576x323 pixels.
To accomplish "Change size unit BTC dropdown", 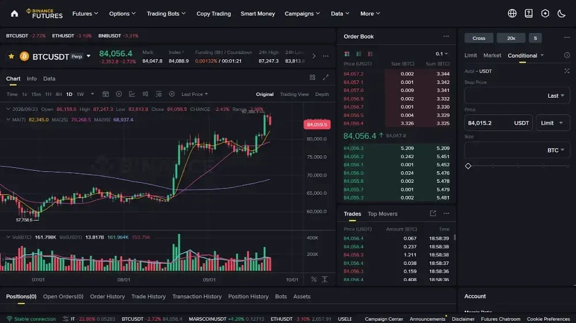I will (x=556, y=151).
